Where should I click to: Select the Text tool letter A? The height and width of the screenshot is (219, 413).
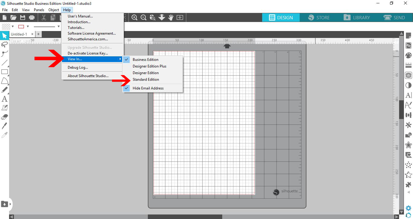pyautogui.click(x=4, y=99)
